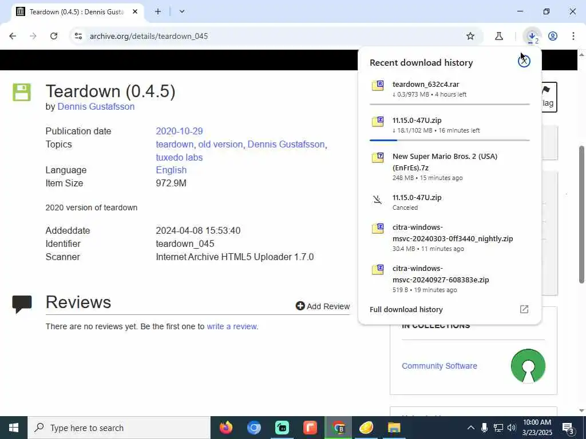Open Dennis Gustafsson topic link

click(286, 144)
